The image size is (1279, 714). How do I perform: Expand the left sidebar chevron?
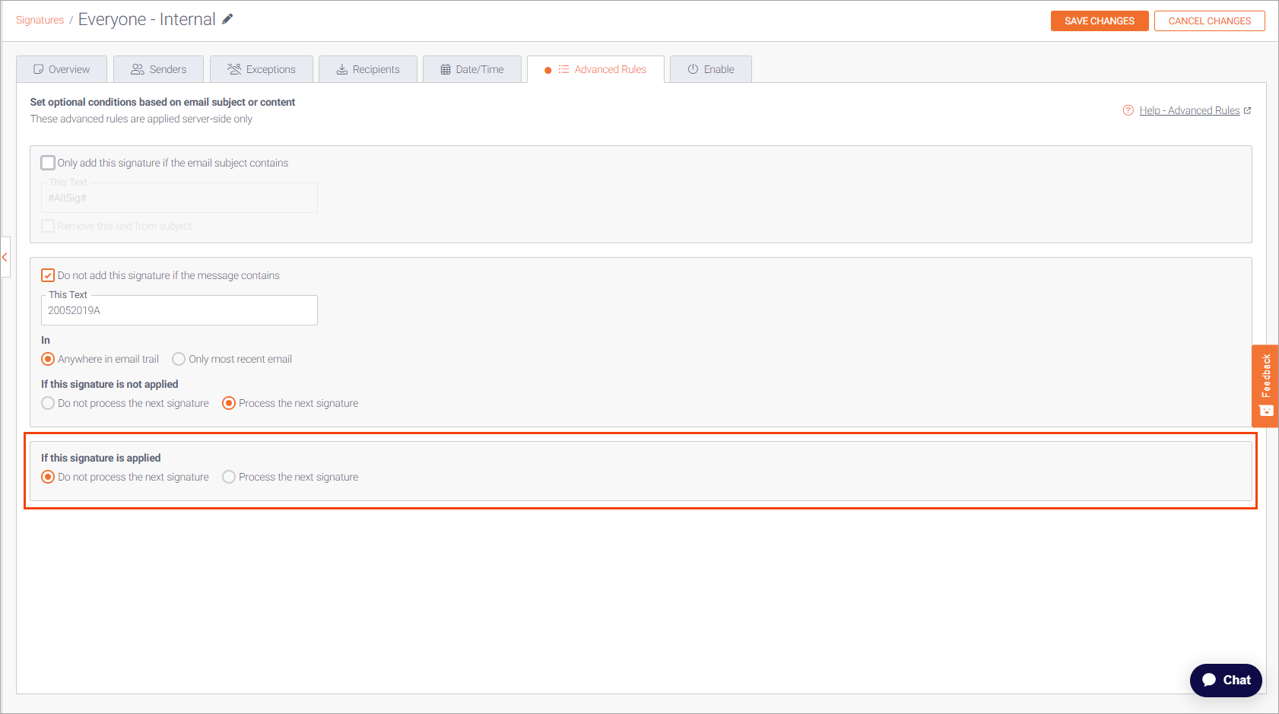click(x=5, y=258)
